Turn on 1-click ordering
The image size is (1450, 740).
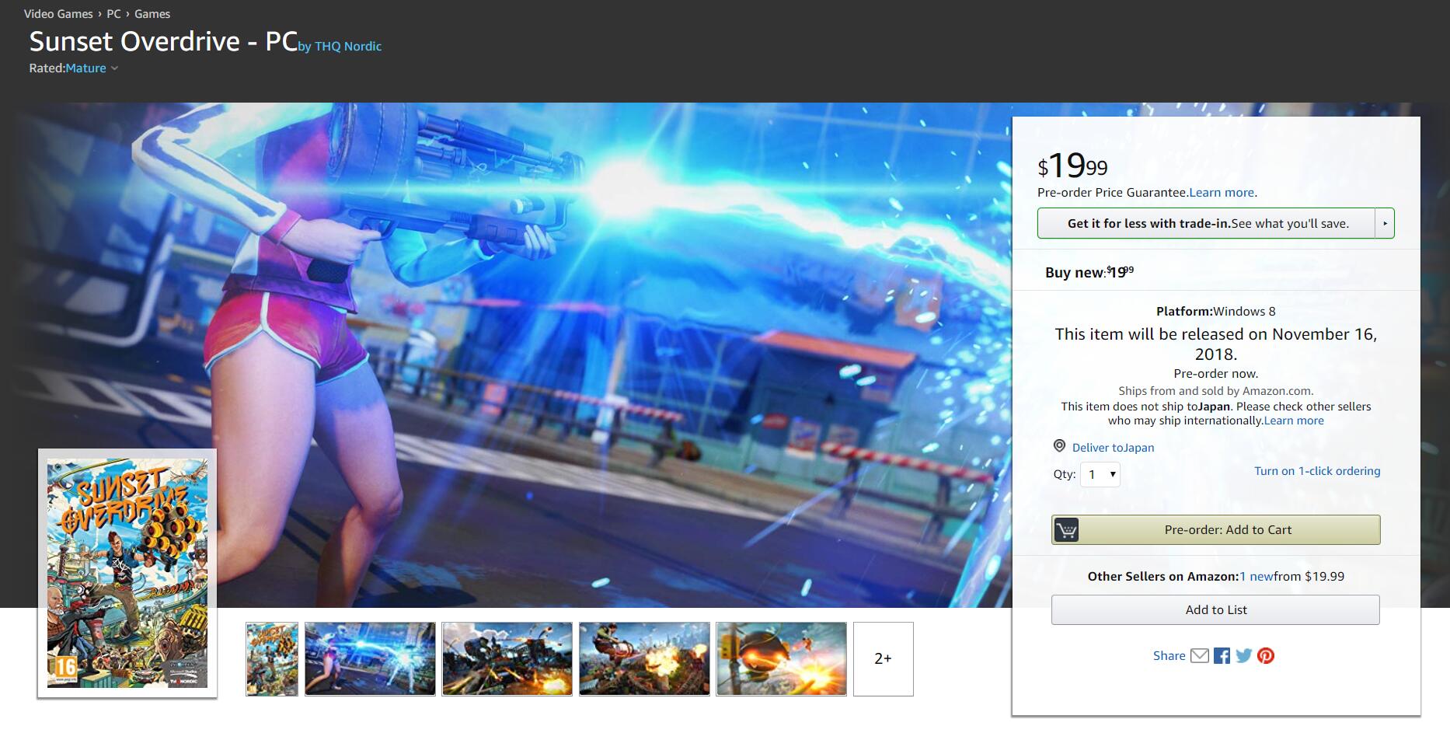coord(1317,471)
